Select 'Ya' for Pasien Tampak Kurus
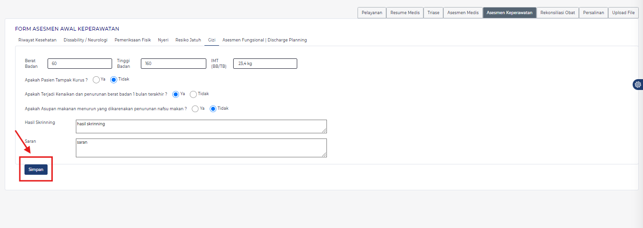This screenshot has width=643, height=228. pos(97,80)
